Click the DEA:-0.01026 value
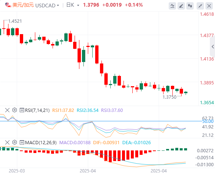This screenshot has height=175, width=215. tap(136, 143)
